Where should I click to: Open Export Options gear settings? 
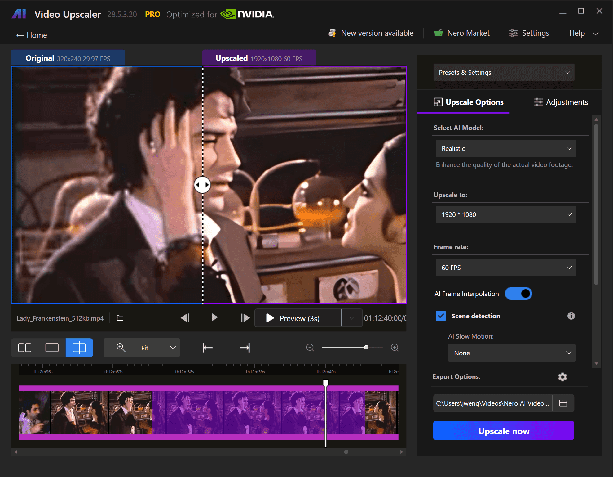562,377
